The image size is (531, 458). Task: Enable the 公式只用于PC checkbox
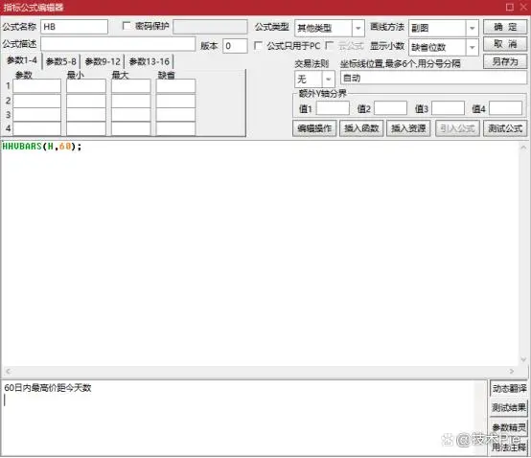[x=258, y=45]
